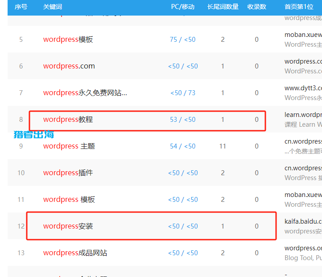Click long-tail count 2 in row 5

[x=223, y=40]
